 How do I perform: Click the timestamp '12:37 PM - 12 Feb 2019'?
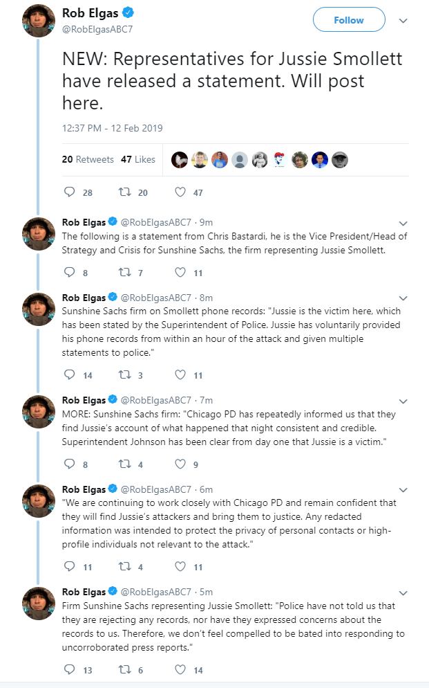[x=112, y=128]
